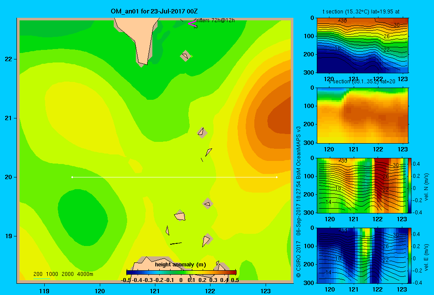Click the "200" depth contour legend entry
The image size is (434, 295).
coord(38,274)
